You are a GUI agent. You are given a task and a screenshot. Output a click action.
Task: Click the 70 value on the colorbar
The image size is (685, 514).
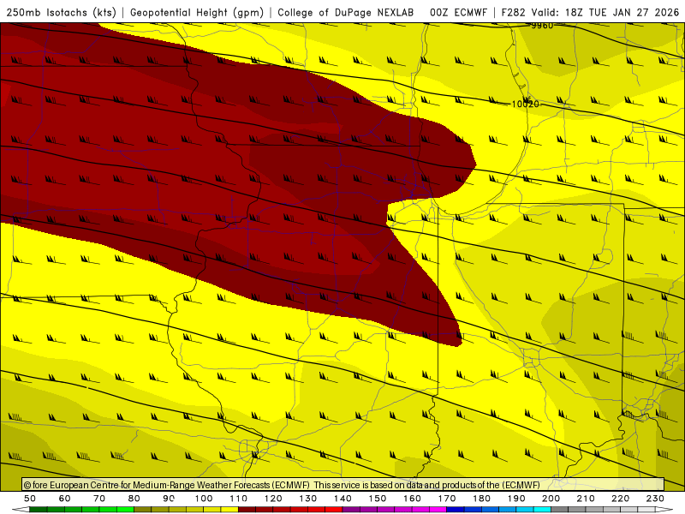pyautogui.click(x=99, y=499)
